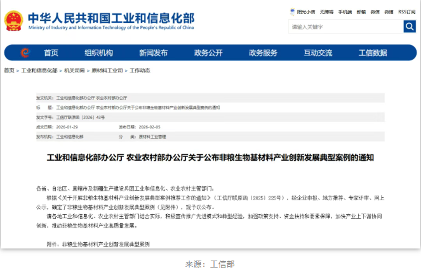Open the 手机端 mobile version link

(345, 11)
